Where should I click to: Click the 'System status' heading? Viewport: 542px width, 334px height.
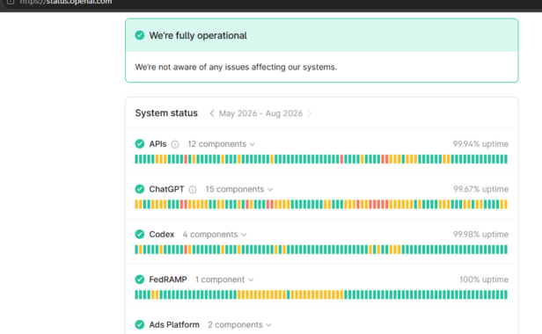166,113
